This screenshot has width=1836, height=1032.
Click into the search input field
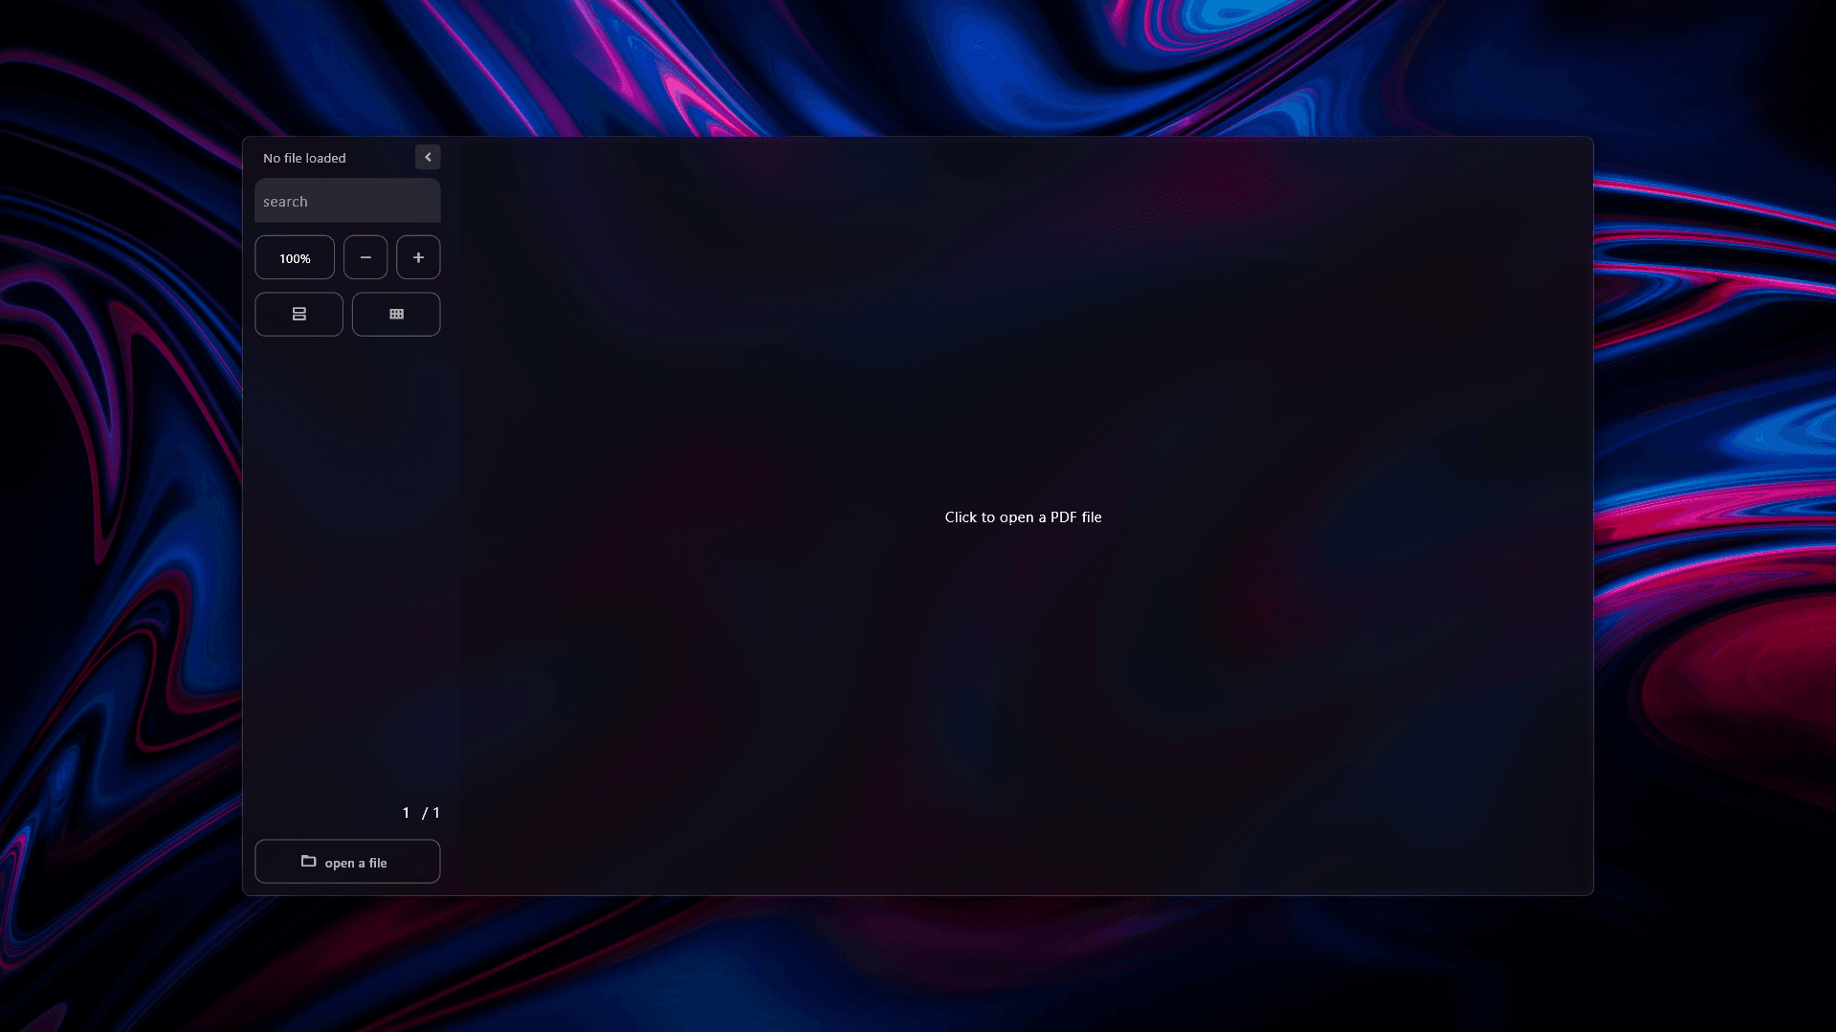pyautogui.click(x=347, y=201)
